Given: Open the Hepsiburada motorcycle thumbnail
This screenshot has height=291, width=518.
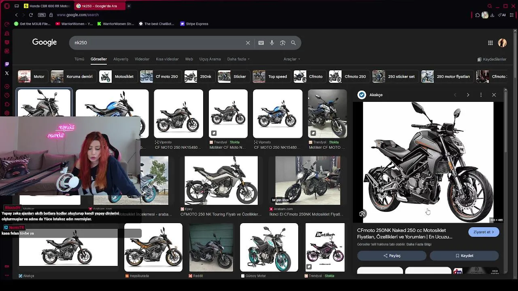Looking at the screenshot, I should pos(153,247).
